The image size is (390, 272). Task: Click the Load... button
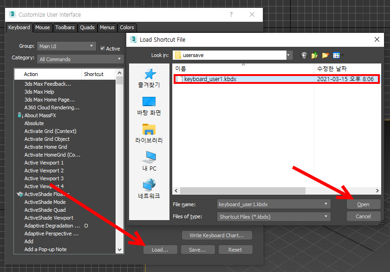click(160, 250)
